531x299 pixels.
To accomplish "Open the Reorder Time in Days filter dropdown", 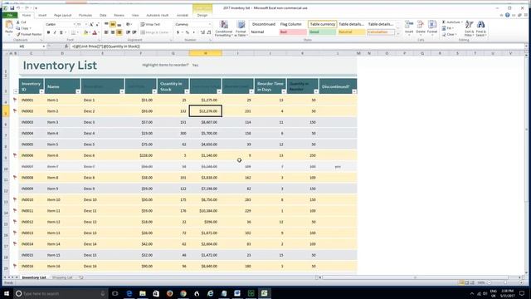I will 284,91.
